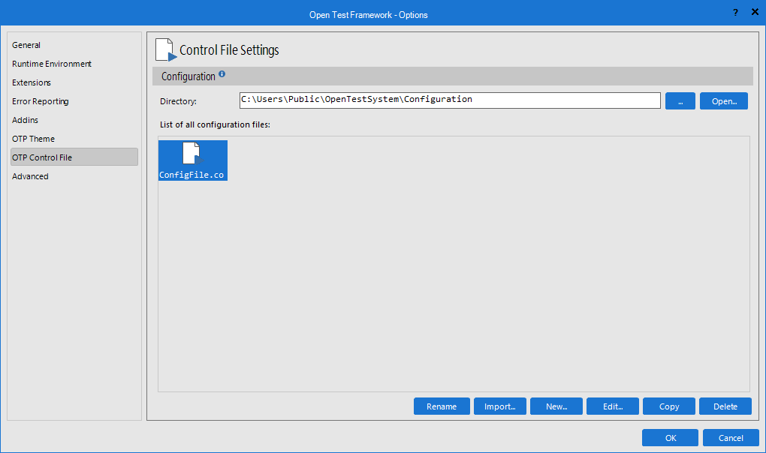Import a configuration file
Screen dimensions: 766x453
click(x=499, y=406)
